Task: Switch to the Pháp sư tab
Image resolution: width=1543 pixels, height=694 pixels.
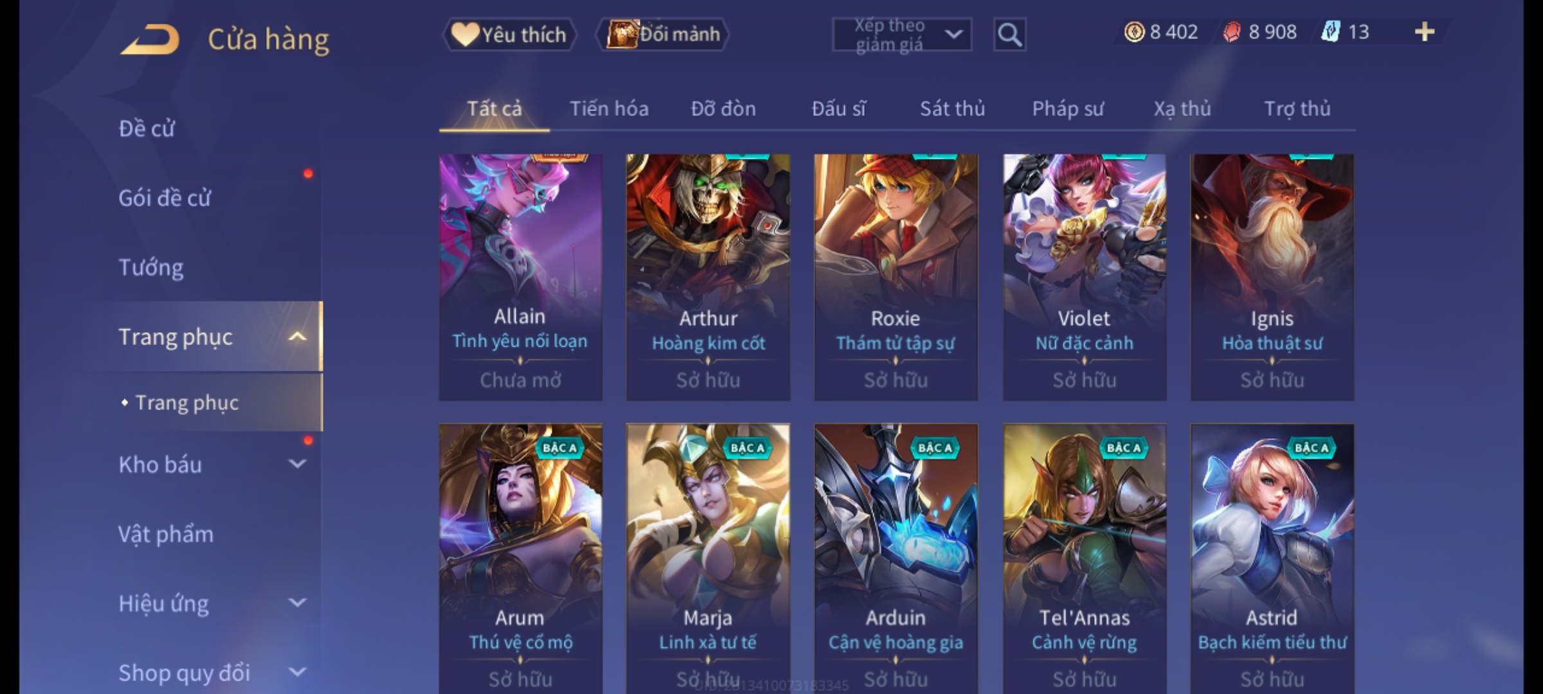Action: tap(1067, 109)
